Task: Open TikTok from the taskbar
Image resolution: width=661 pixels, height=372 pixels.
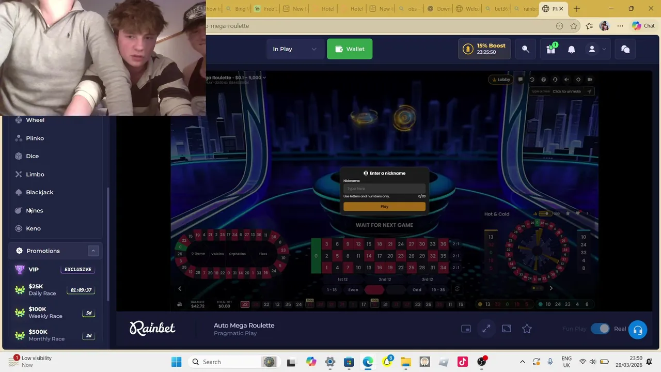Action: [462, 362]
